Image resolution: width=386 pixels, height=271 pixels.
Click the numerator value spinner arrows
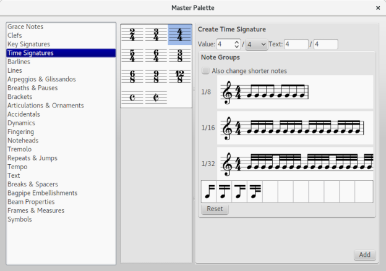tap(236, 44)
